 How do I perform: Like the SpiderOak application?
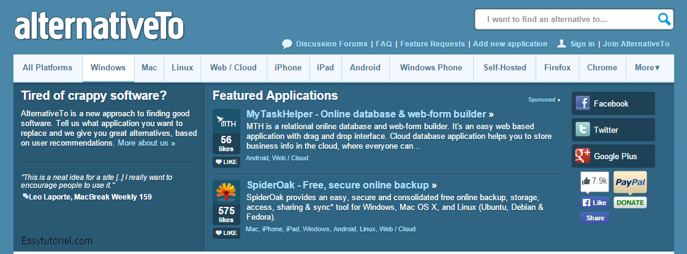[x=227, y=233]
